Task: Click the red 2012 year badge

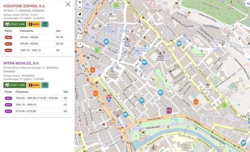Action: click(8, 44)
